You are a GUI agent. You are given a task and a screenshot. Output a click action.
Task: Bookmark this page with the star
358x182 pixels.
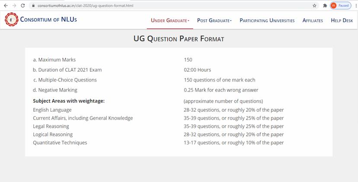[314, 6]
